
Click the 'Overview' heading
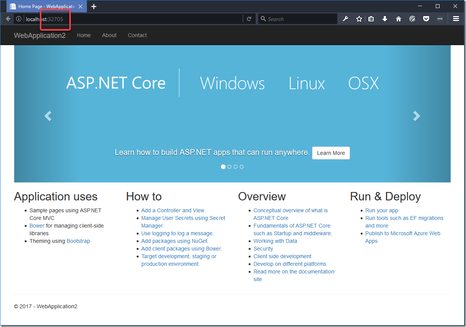point(262,197)
